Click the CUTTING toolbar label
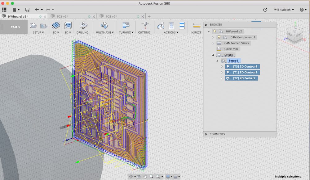The width and height of the screenshot is (310, 180). [144, 32]
